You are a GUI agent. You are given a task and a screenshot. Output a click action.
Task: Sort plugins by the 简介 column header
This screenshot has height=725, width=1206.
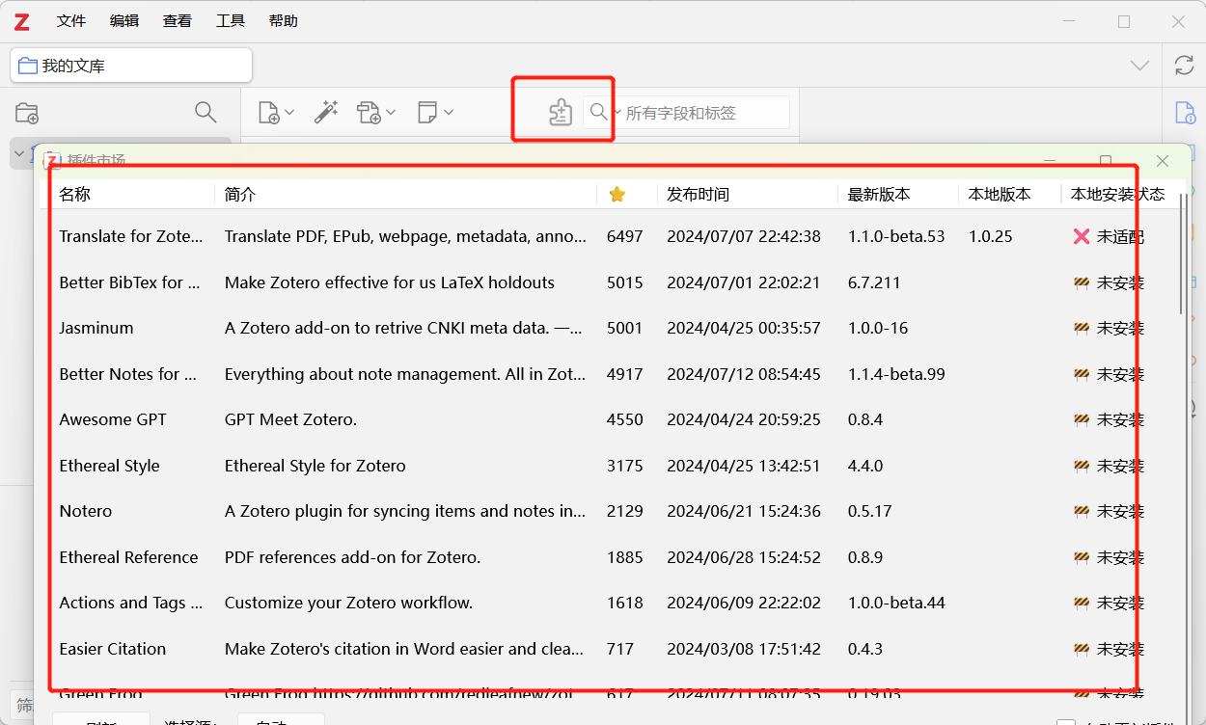coord(240,195)
